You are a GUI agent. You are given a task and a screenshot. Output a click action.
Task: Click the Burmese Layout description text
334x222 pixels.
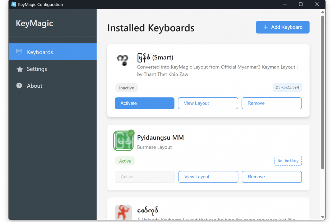click(x=154, y=147)
